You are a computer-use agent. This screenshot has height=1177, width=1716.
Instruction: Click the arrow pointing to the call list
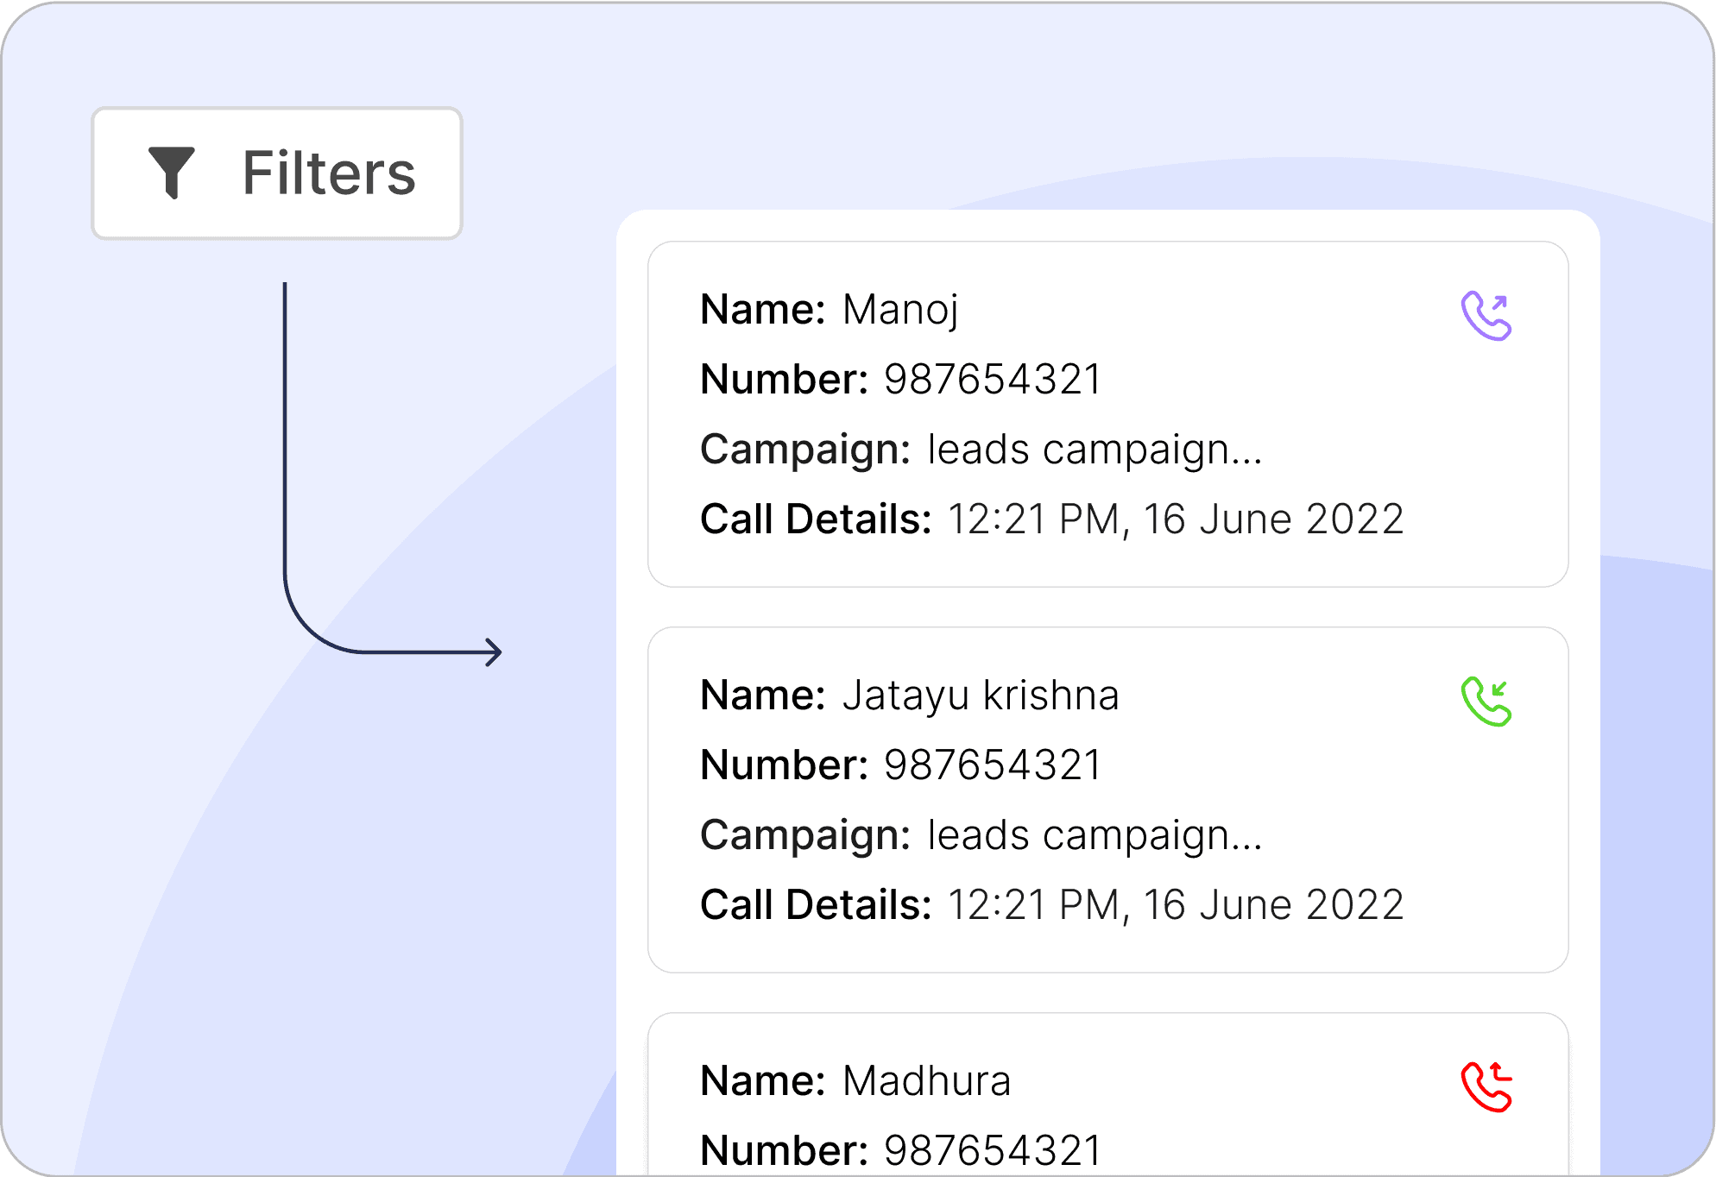pyautogui.click(x=490, y=652)
